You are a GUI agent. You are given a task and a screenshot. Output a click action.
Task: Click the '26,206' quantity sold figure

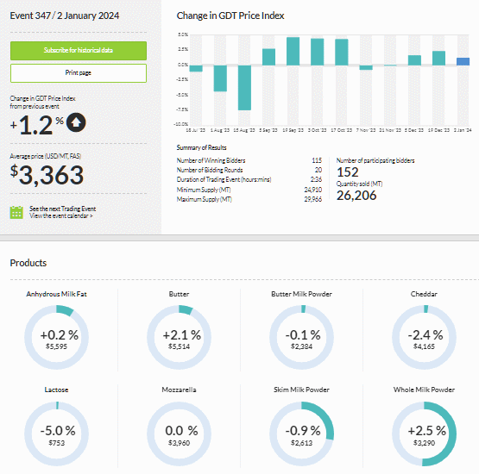click(x=356, y=196)
